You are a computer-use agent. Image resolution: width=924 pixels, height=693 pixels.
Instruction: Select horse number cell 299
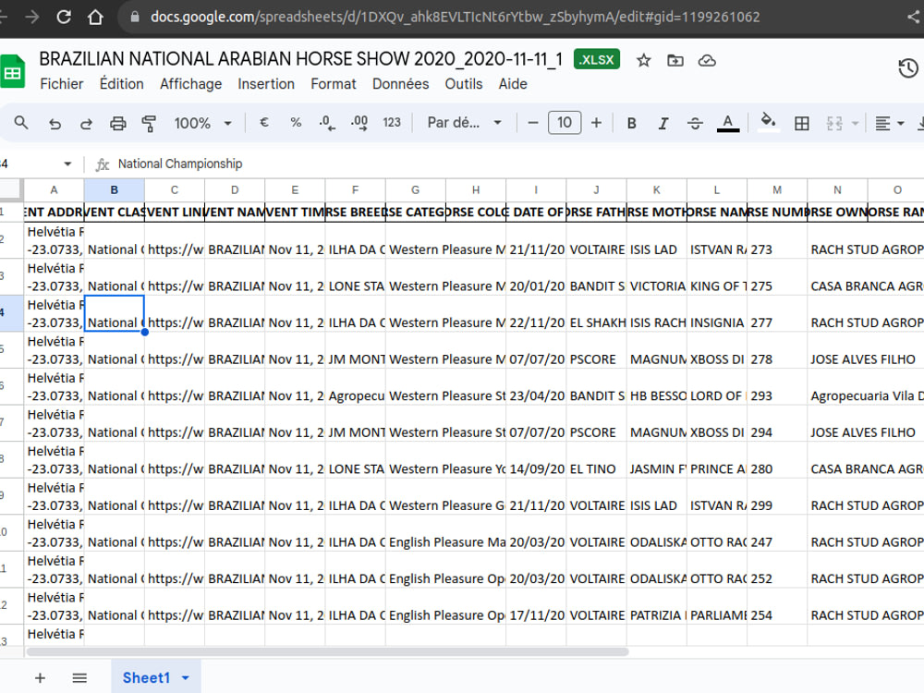[777, 496]
